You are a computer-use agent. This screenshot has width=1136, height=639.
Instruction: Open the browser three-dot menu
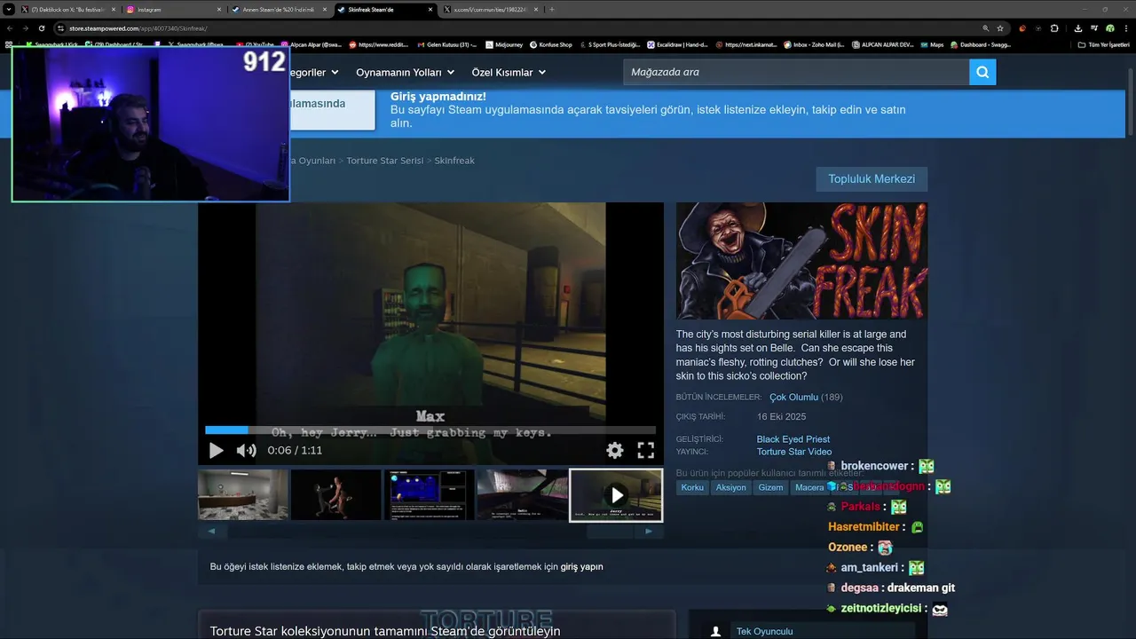tap(1125, 28)
